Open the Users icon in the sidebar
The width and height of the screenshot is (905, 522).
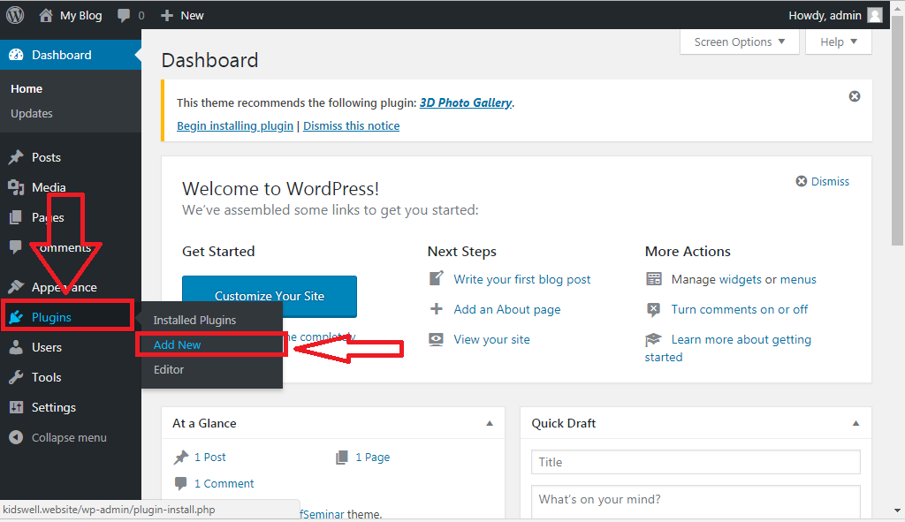(15, 346)
